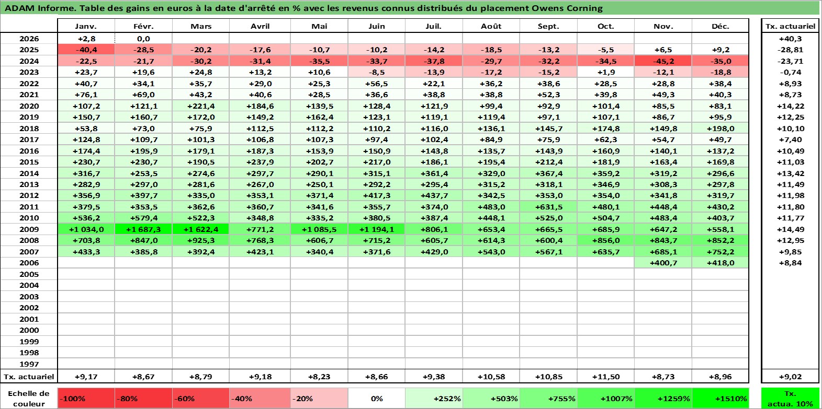Select the 'Tx. actuariel' bottom row label
The height and width of the screenshot is (409, 822).
(x=29, y=376)
